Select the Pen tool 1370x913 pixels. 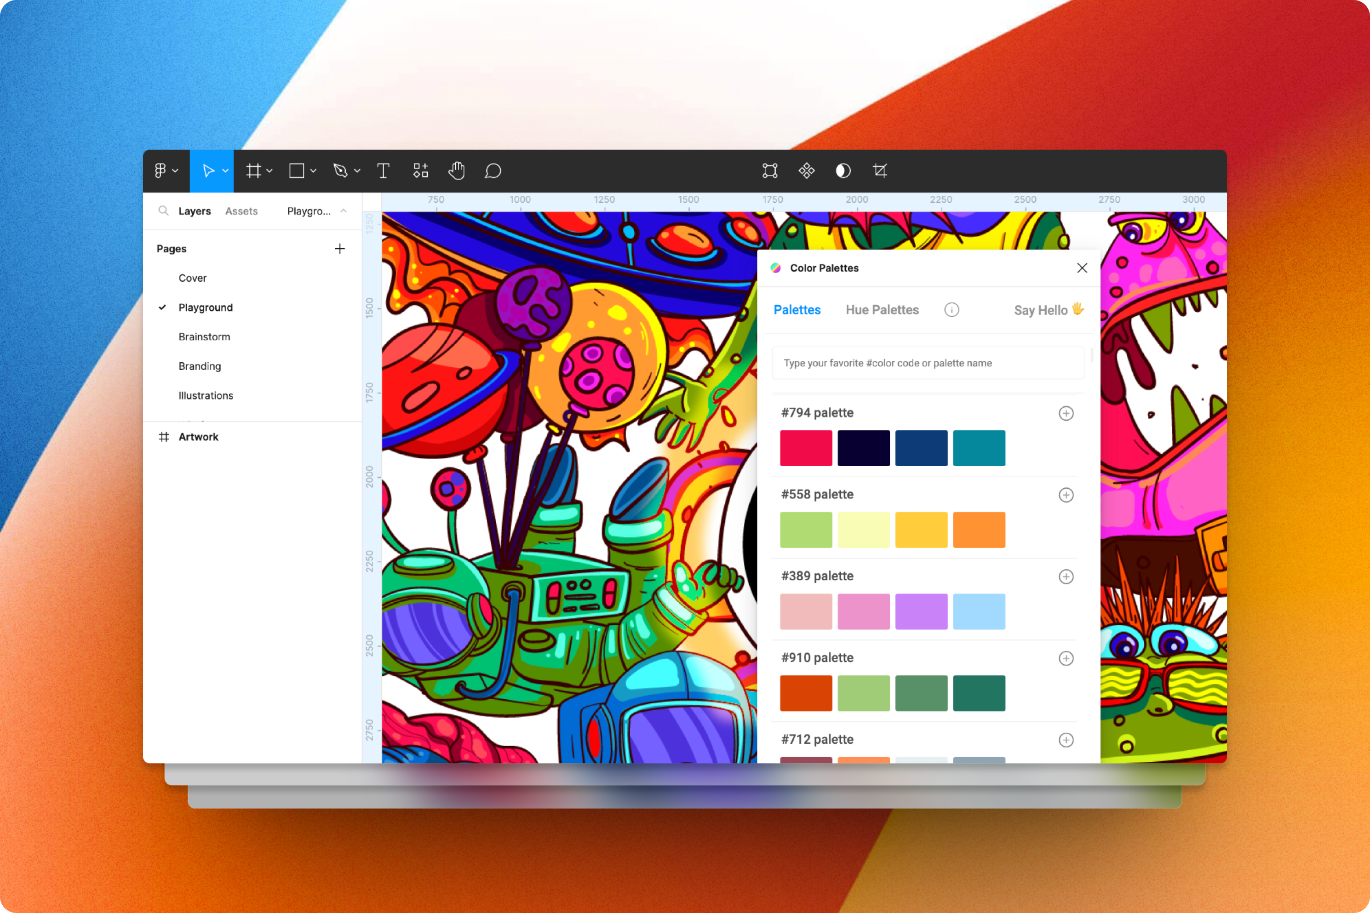click(x=341, y=171)
